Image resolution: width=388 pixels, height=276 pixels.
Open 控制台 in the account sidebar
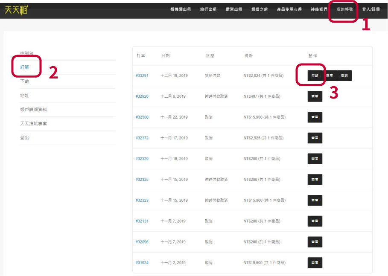[27, 53]
